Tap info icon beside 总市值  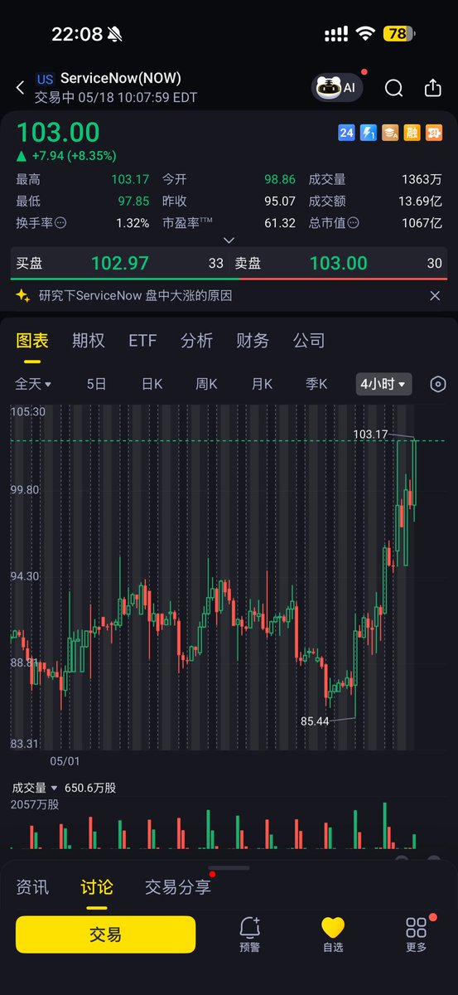coord(354,223)
